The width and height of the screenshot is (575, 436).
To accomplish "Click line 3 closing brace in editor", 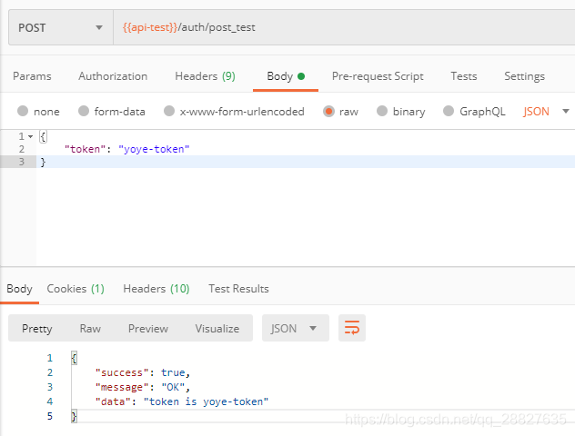I will coord(43,162).
